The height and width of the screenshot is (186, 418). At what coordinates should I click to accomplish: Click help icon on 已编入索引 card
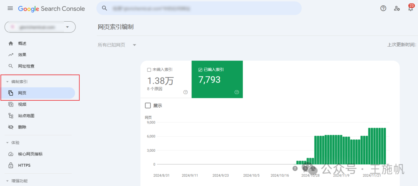[x=237, y=92]
